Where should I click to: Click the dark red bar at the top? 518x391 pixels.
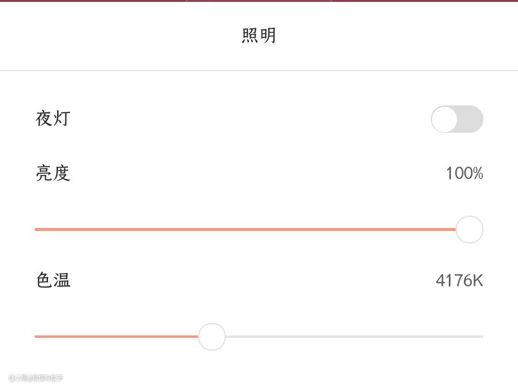[x=96, y=1]
